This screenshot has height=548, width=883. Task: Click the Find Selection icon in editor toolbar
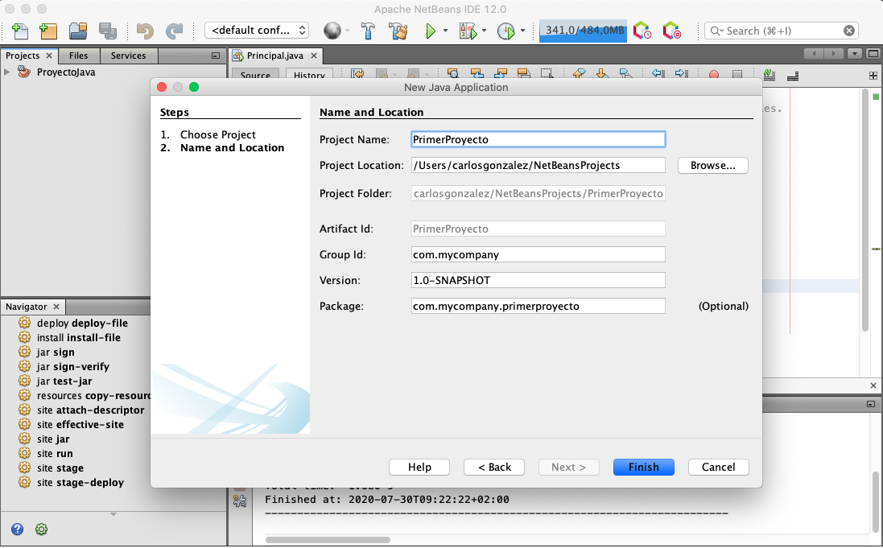(x=452, y=74)
